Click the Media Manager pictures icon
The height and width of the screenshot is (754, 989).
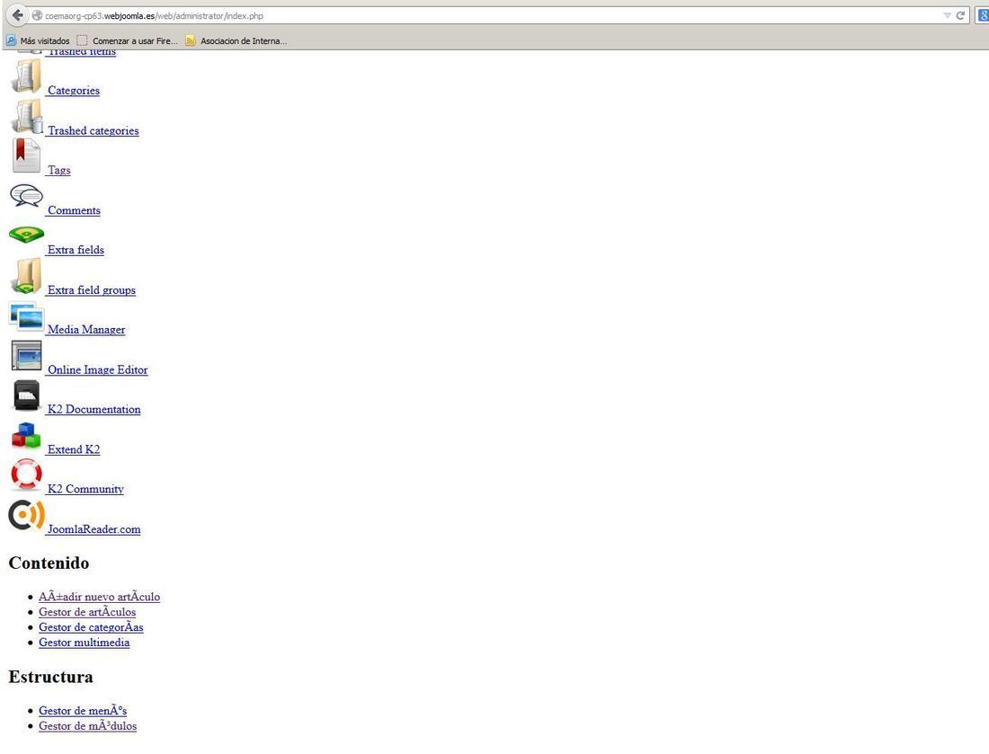coord(26,315)
